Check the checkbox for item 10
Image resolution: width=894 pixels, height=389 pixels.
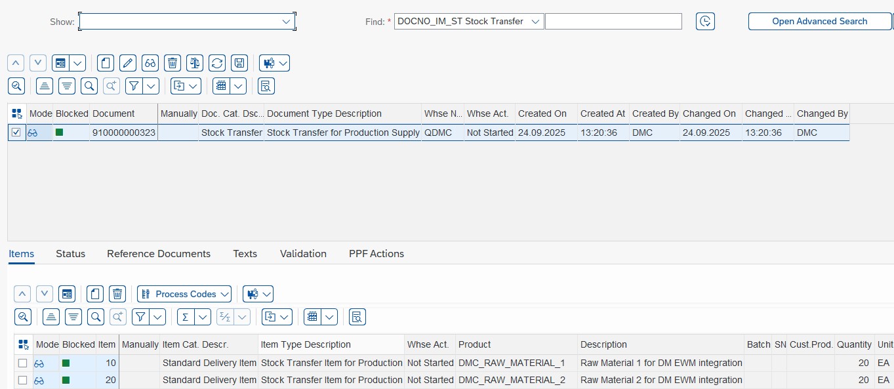tap(23, 363)
